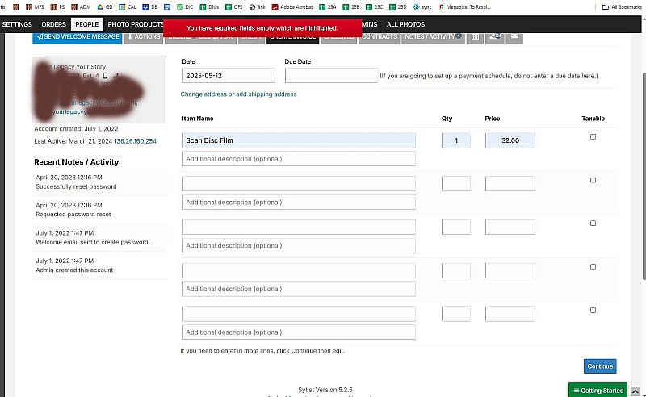This screenshot has width=646, height=397.
Task: Click the 'Welcome email sent to create password.' note
Action: (x=93, y=242)
